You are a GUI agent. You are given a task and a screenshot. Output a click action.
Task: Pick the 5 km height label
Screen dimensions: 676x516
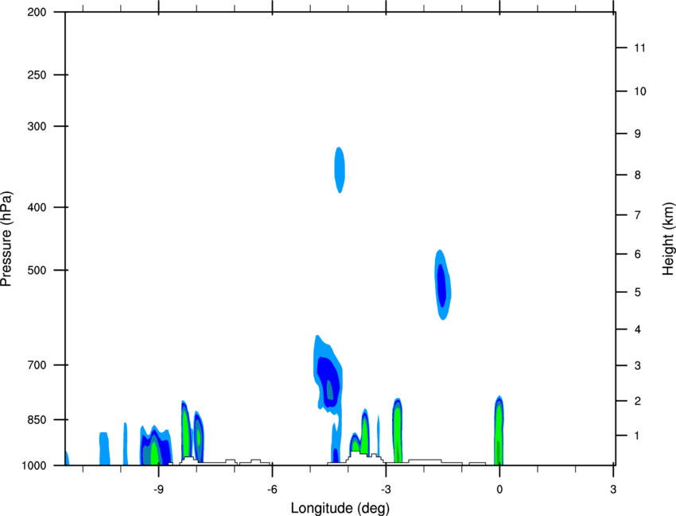point(637,292)
